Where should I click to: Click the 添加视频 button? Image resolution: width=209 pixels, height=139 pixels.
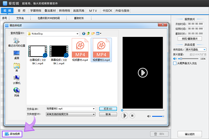click(x=12, y=134)
